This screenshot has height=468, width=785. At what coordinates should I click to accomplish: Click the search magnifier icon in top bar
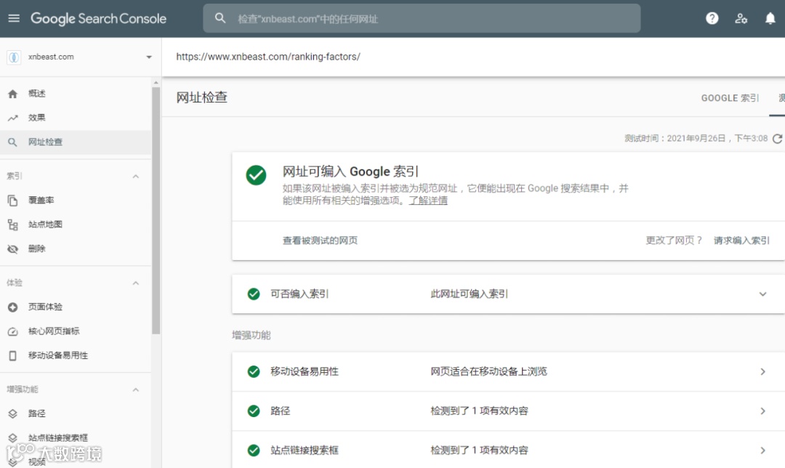pos(220,18)
